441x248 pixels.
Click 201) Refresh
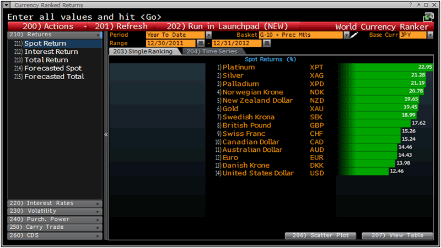point(121,26)
